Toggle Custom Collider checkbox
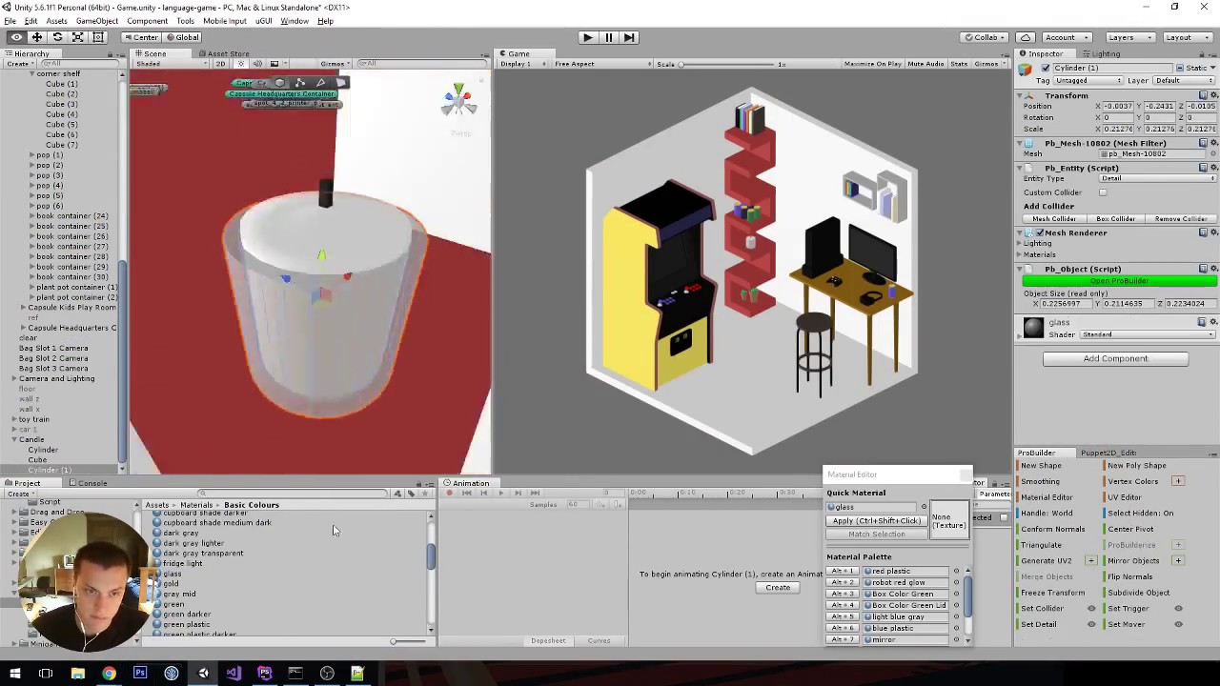1220x686 pixels. [x=1103, y=192]
